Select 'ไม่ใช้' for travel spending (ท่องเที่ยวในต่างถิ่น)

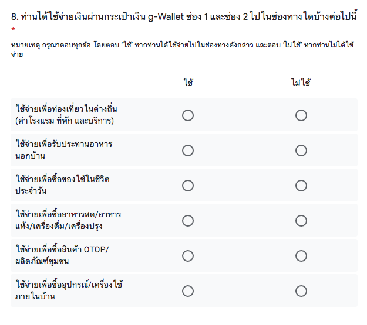pos(301,115)
